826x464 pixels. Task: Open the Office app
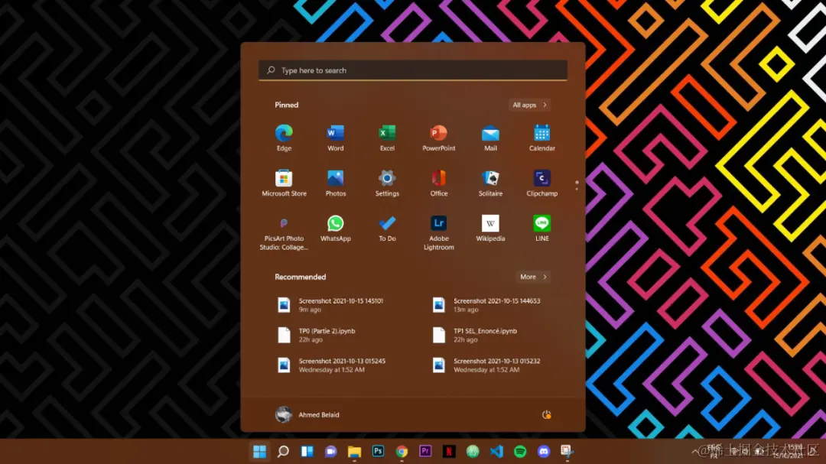click(x=439, y=183)
